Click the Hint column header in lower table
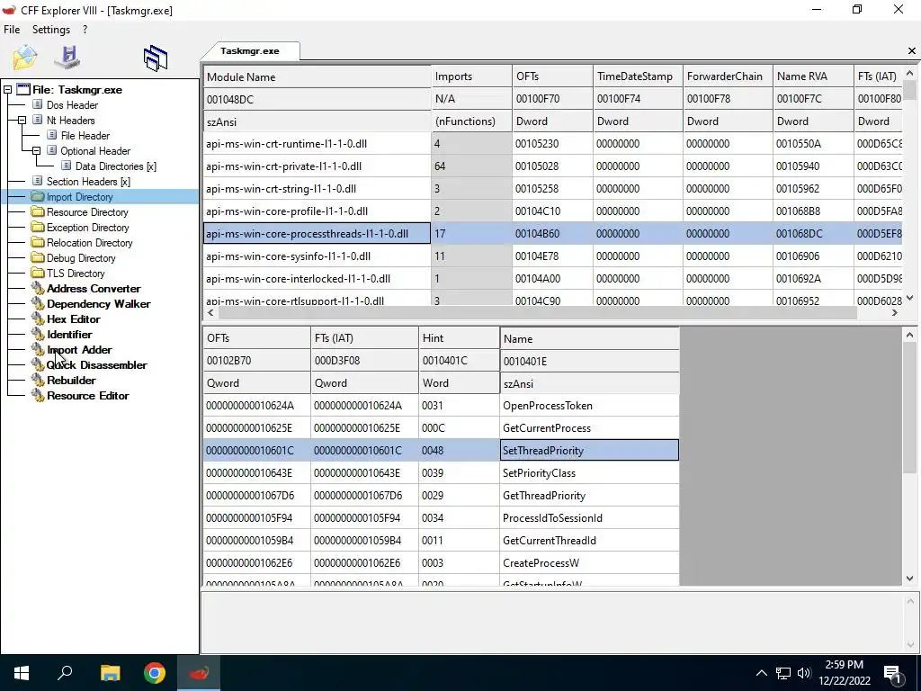 459,338
